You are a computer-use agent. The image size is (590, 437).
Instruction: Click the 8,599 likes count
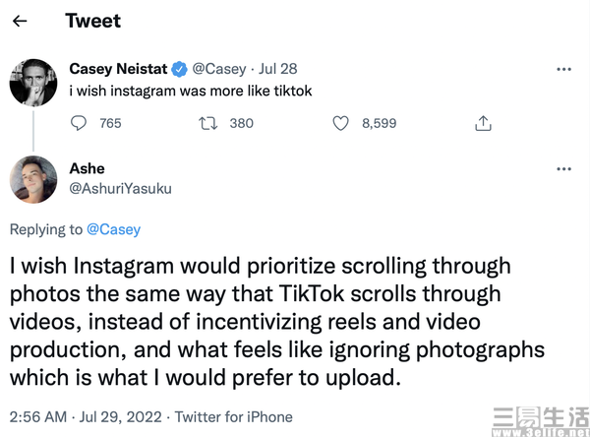pyautogui.click(x=380, y=123)
